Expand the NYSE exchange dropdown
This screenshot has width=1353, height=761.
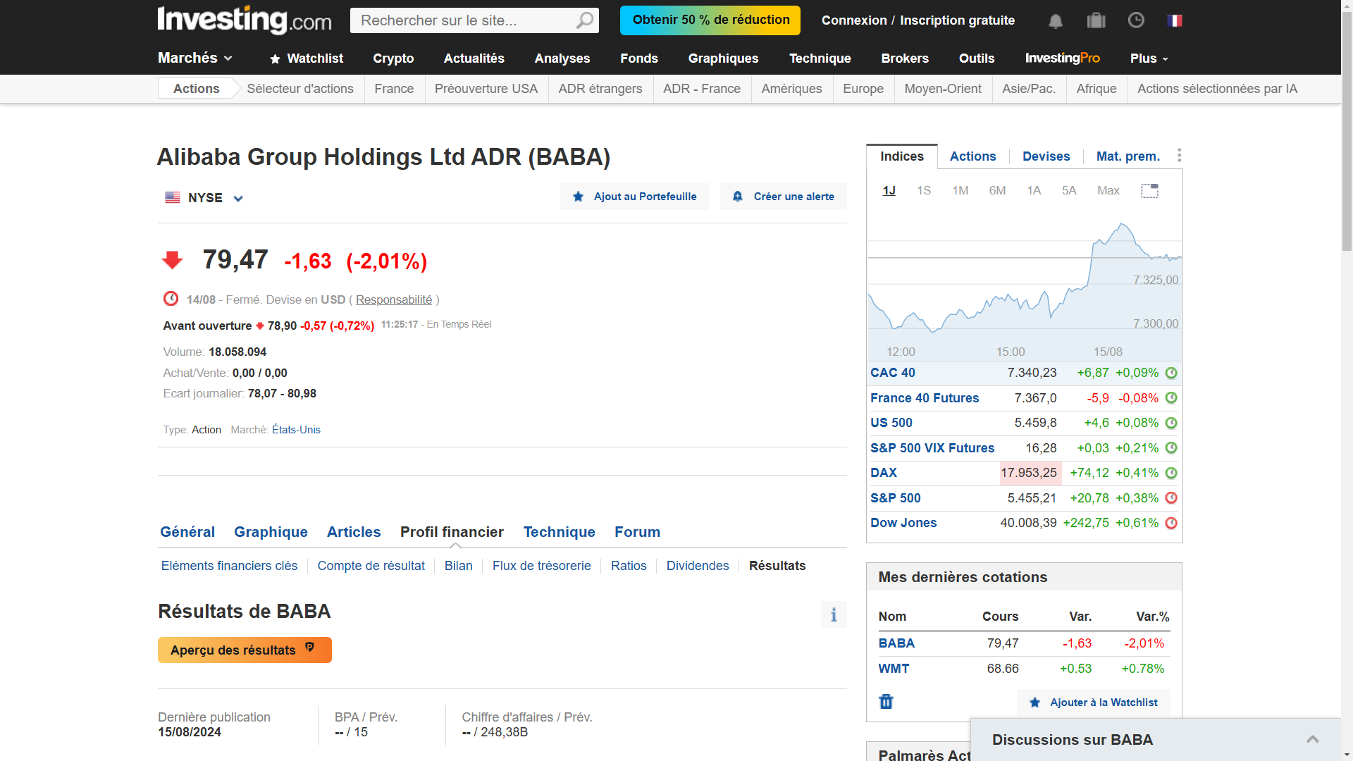pos(238,199)
